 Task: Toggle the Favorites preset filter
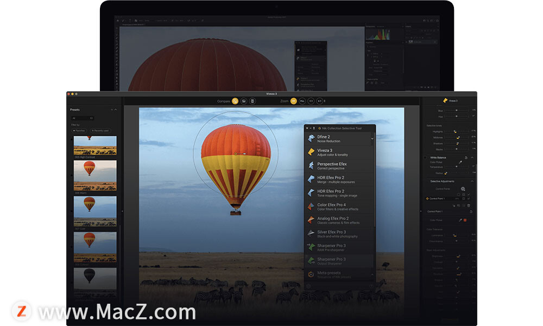(x=79, y=130)
